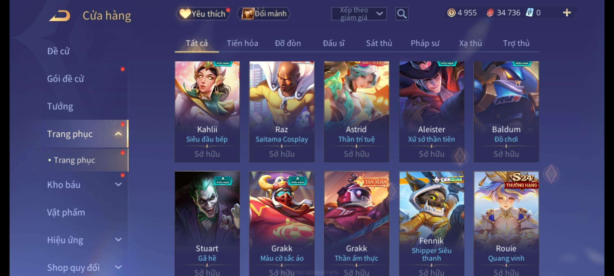Open Gói đề cử in the sidebar
This screenshot has height=276, width=614.
[x=65, y=79]
